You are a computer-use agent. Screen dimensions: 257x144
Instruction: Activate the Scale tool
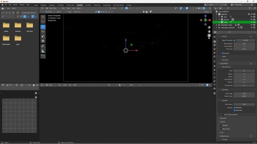pyautogui.click(x=43, y=36)
